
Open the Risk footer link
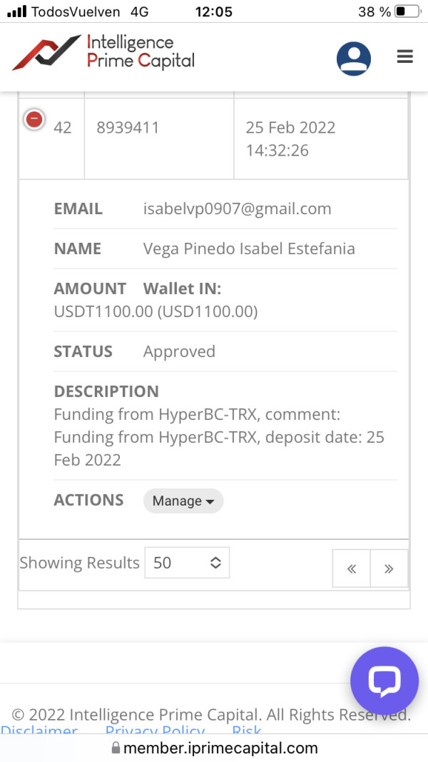point(247,731)
